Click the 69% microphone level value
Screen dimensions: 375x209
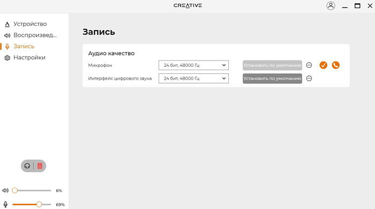pos(60,205)
